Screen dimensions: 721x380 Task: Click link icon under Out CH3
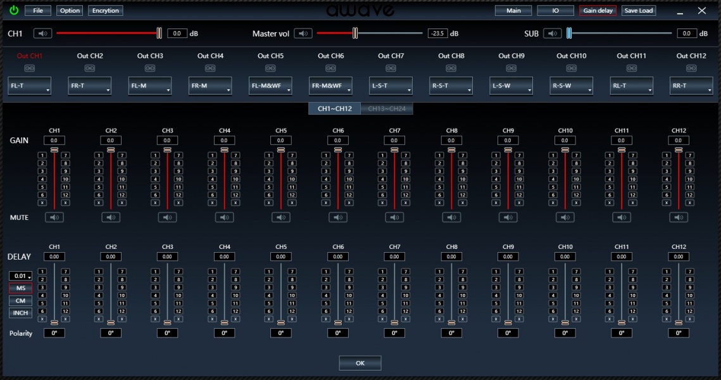(150, 68)
